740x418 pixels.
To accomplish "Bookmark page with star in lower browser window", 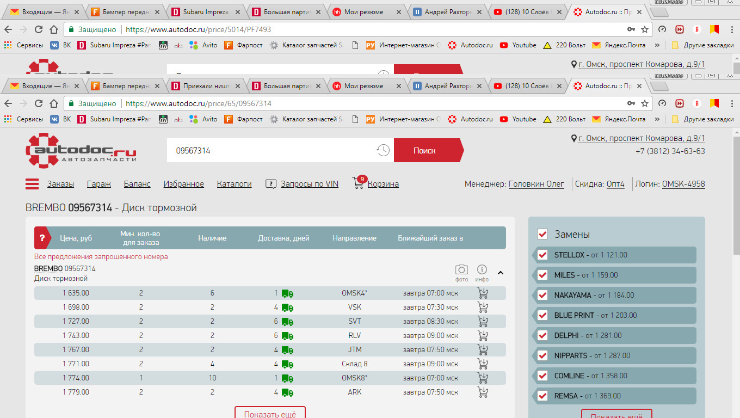I will 645,103.
